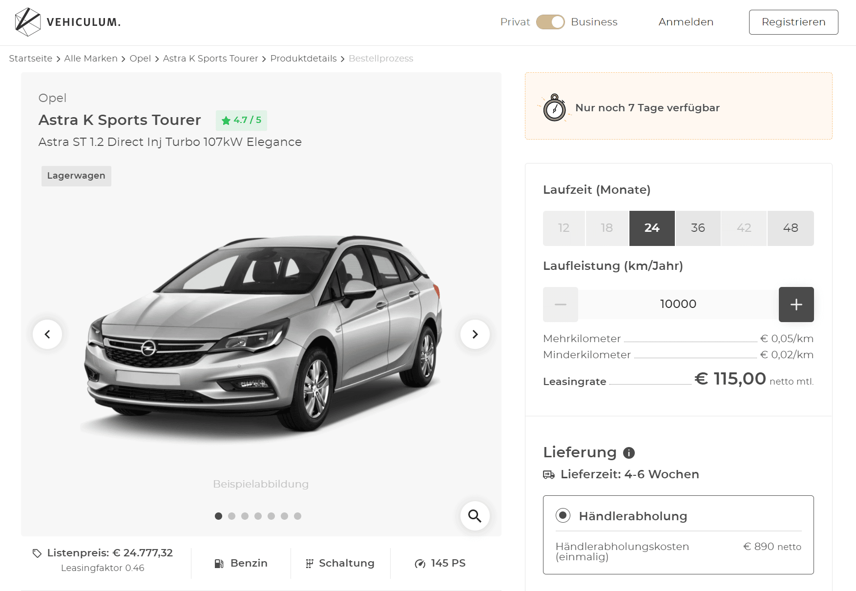The height and width of the screenshot is (591, 856).
Task: Click the Lagerwagen tag
Action: [76, 176]
